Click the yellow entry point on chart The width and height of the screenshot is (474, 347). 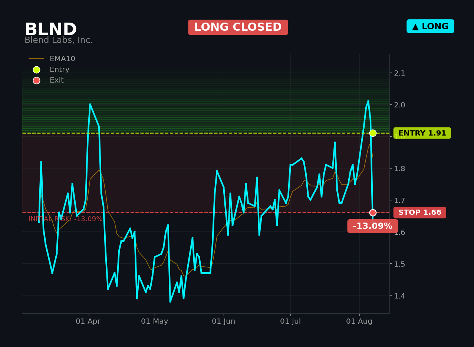[373, 133]
